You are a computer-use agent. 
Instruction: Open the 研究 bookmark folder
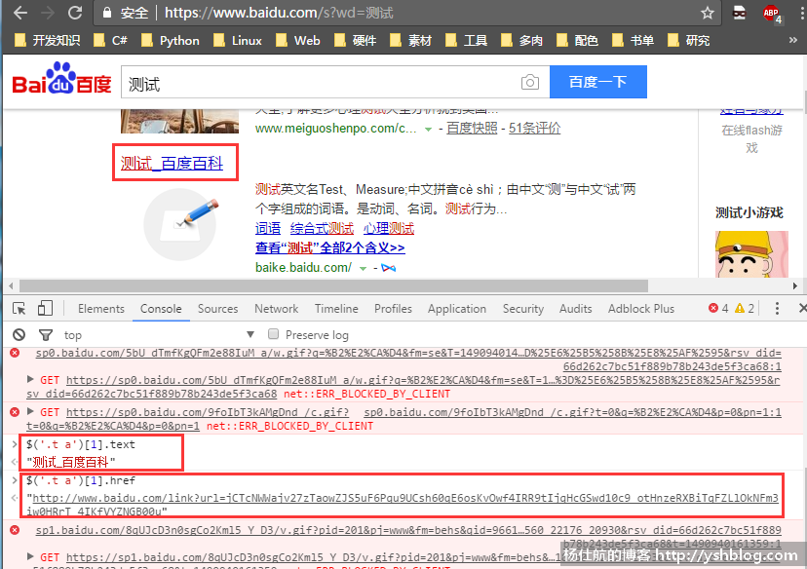(689, 41)
